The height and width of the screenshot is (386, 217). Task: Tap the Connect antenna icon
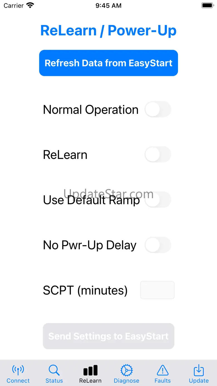coord(18,370)
